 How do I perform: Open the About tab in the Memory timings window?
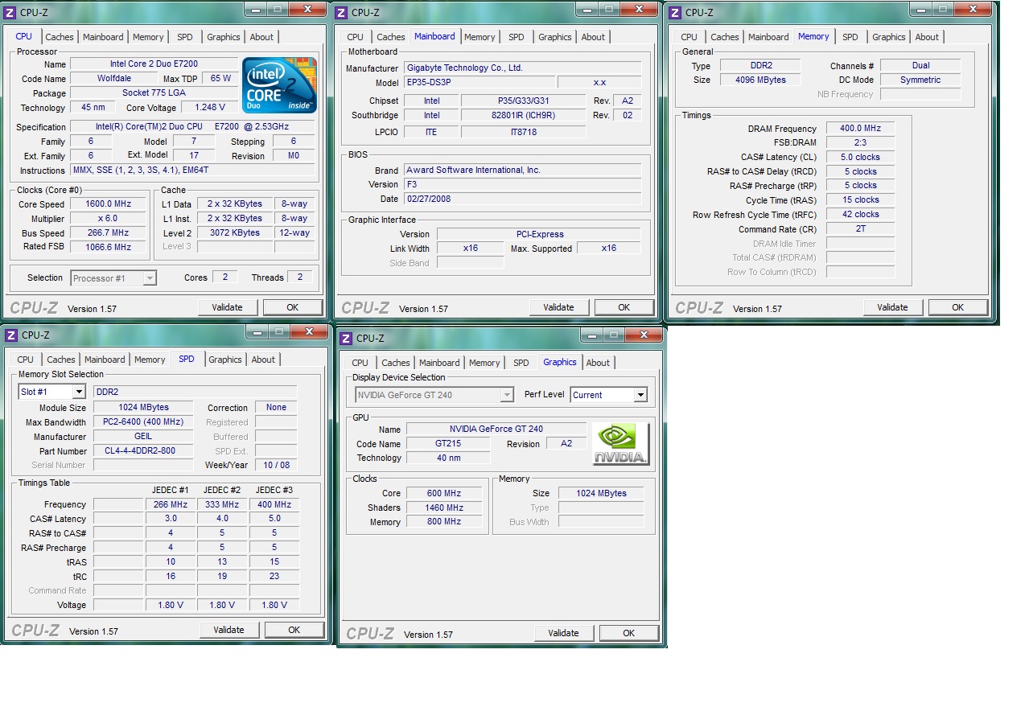(x=927, y=37)
